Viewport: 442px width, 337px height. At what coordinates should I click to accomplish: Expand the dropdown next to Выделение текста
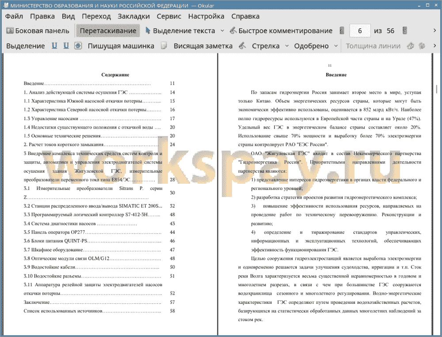click(222, 31)
